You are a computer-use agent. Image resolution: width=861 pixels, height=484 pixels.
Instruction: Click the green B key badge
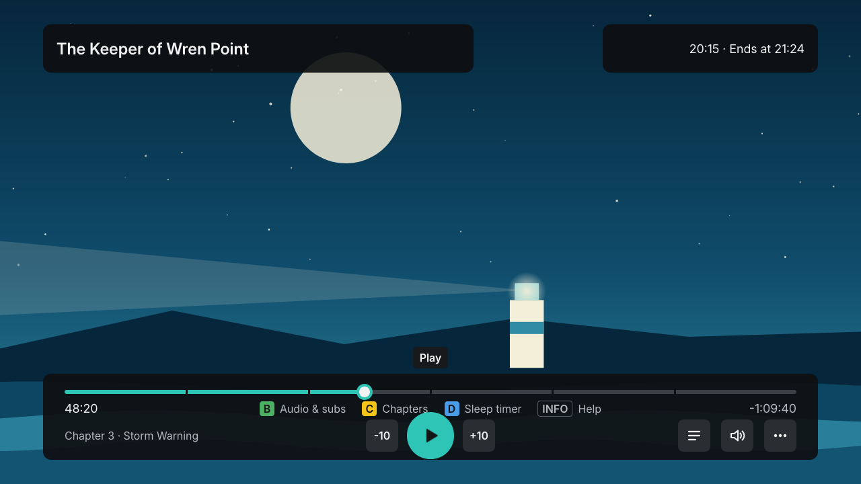(267, 409)
